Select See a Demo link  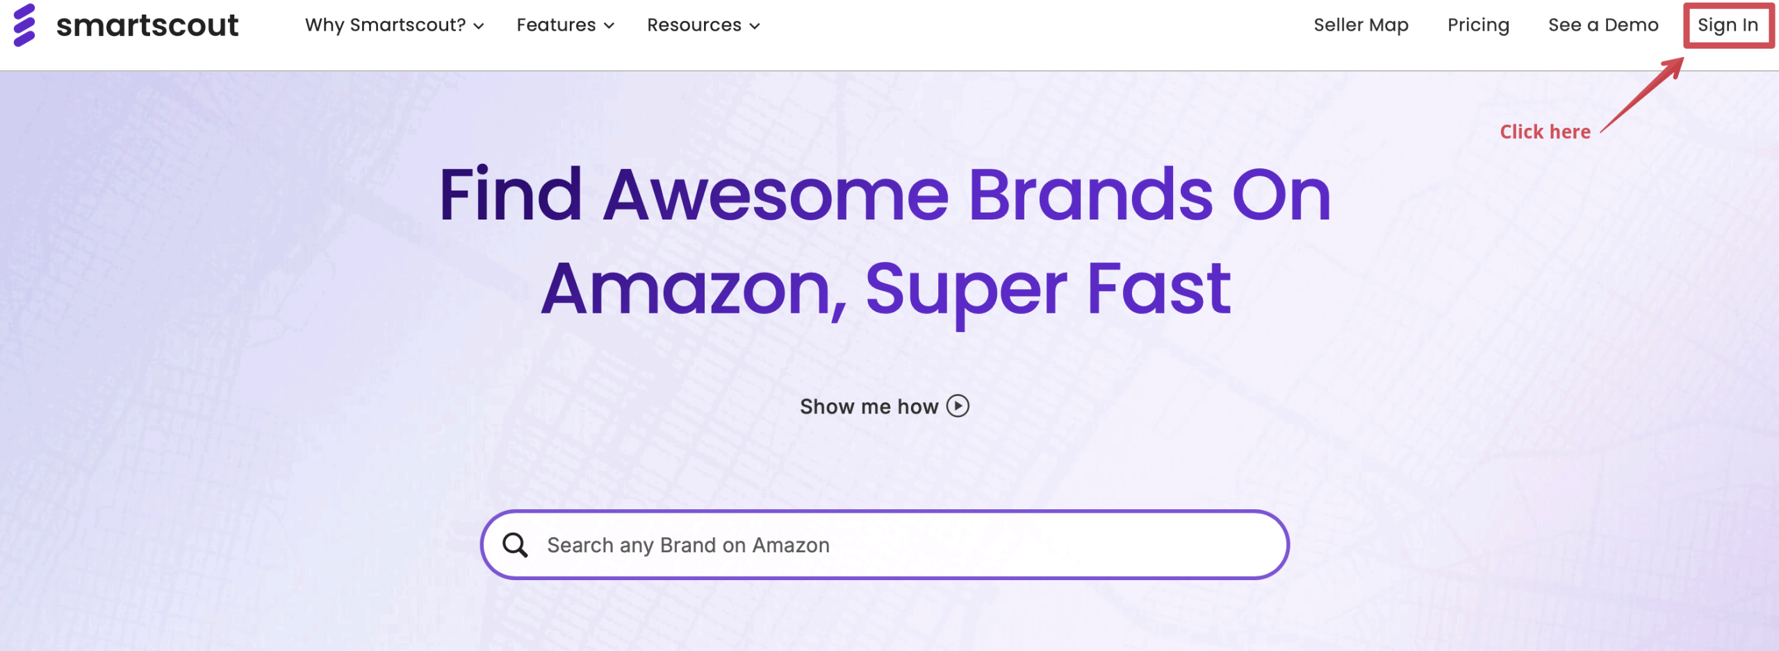[x=1603, y=25]
